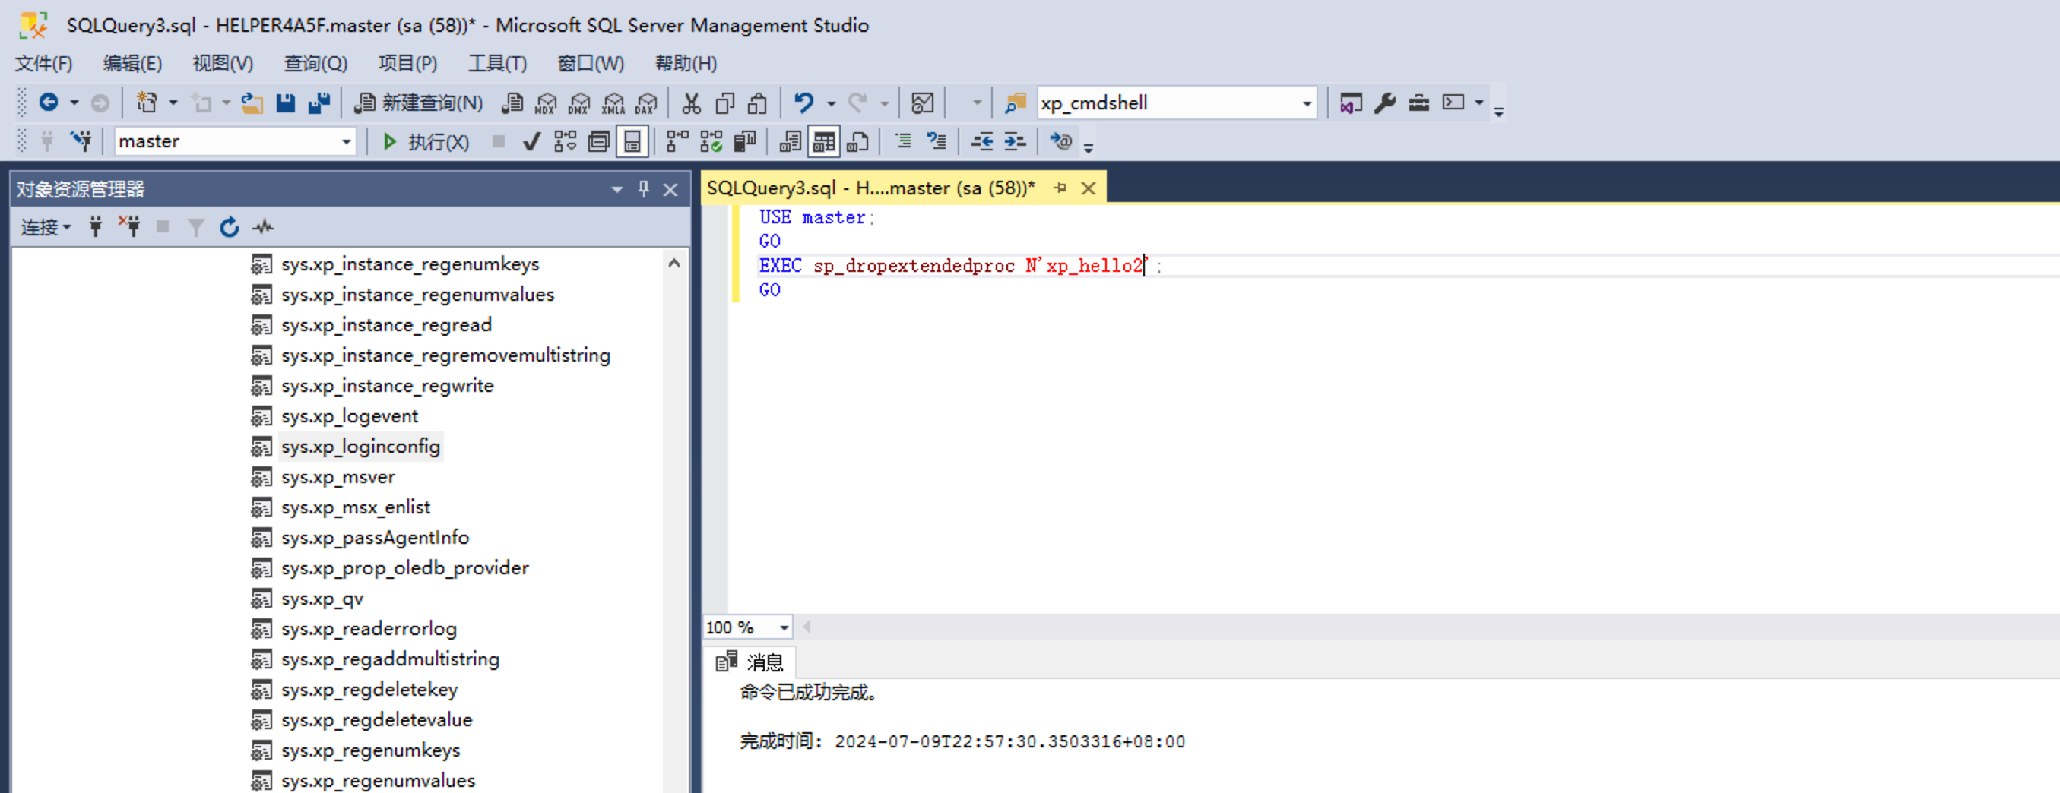Screen dimensions: 2060x793
Task: Click the MDX query icon
Action: [x=545, y=103]
